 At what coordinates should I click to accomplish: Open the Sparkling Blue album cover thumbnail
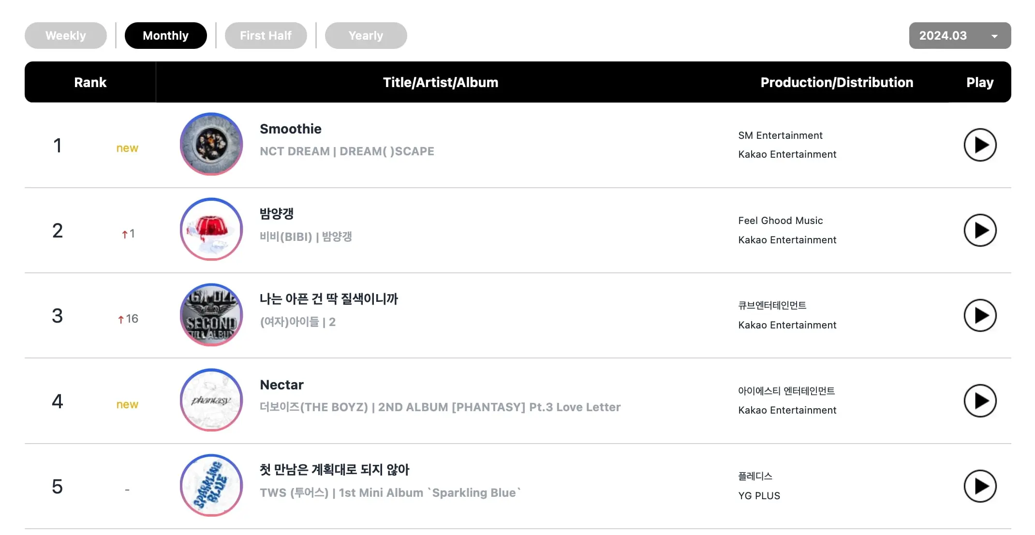click(x=211, y=485)
